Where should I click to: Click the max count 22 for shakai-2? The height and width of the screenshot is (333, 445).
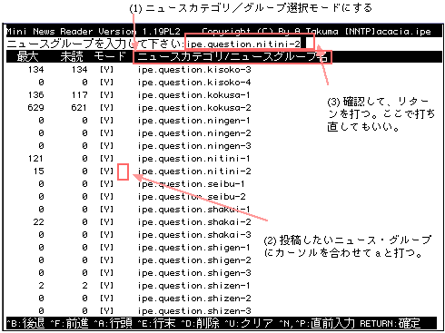pos(39,222)
